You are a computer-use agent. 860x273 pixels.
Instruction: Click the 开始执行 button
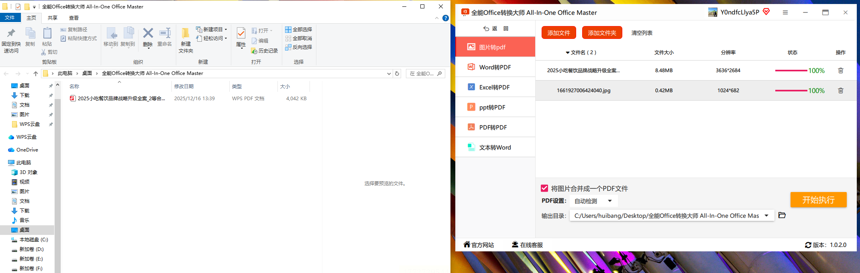point(818,200)
